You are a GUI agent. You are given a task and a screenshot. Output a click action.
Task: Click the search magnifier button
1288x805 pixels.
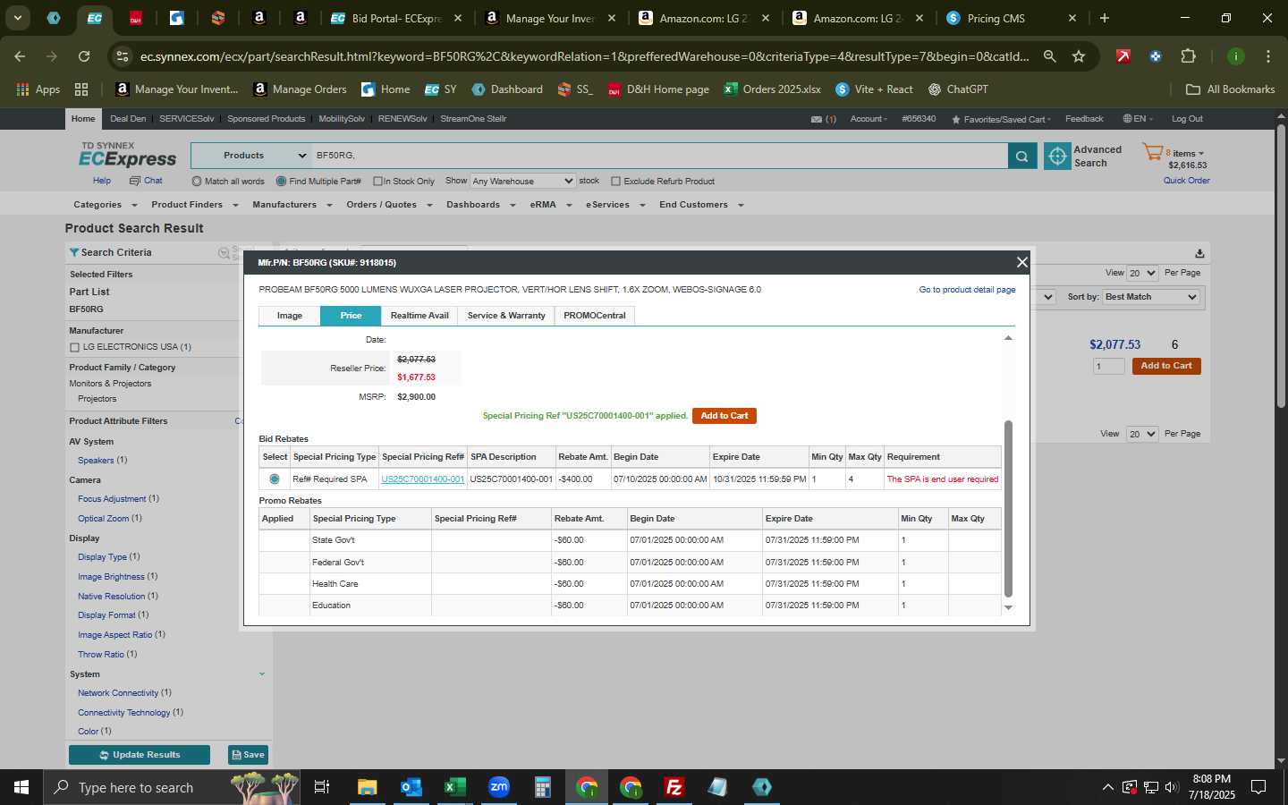click(x=1022, y=156)
